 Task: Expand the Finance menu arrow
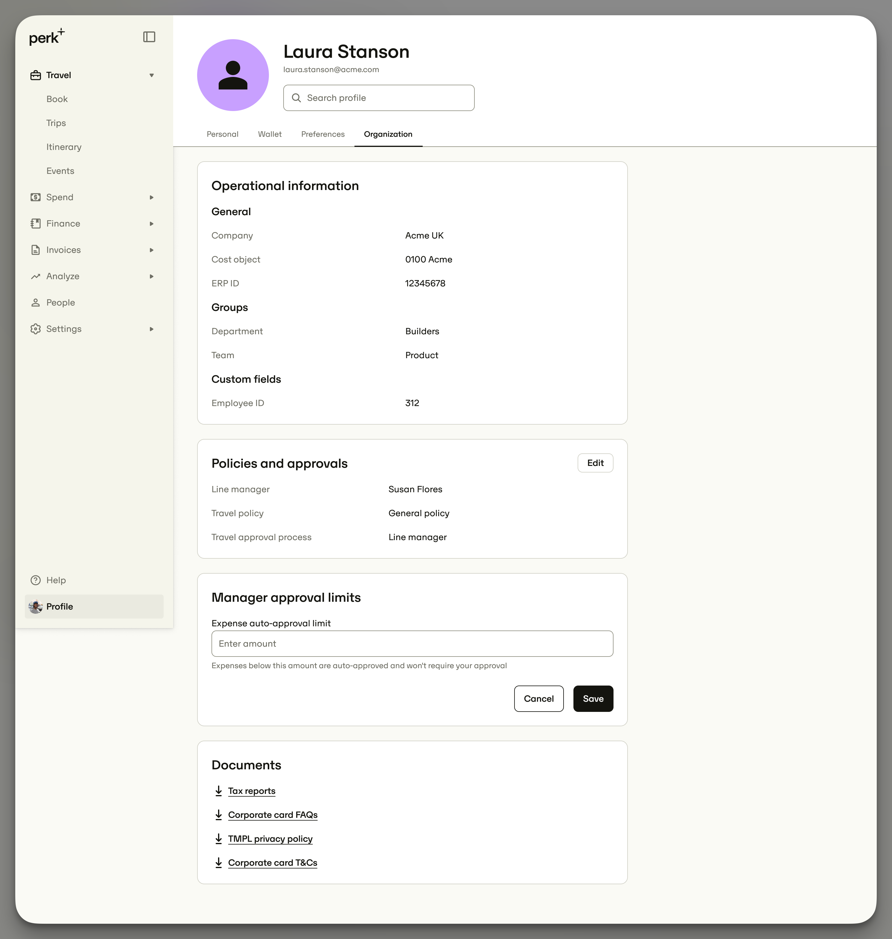152,224
